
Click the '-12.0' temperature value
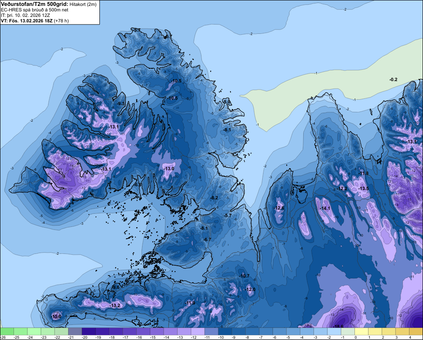coord(250,289)
